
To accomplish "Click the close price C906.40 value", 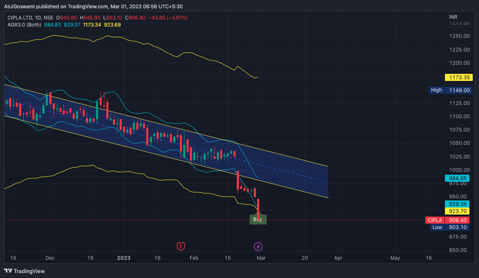I will point(135,18).
